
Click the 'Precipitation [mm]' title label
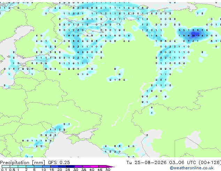(23, 163)
